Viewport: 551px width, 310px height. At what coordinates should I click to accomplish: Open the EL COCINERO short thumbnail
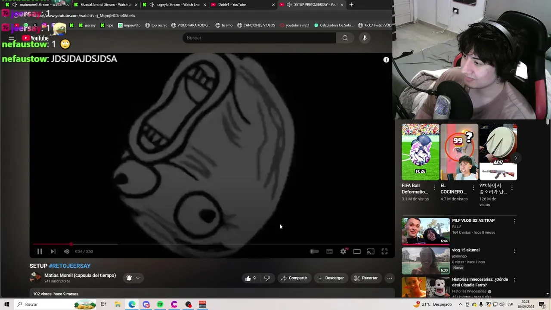459,152
